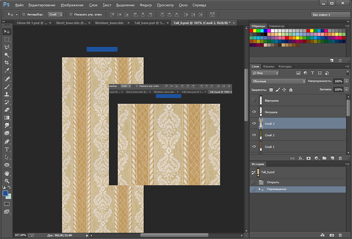Enable the Показать упр. элем. checkbox

point(70,15)
